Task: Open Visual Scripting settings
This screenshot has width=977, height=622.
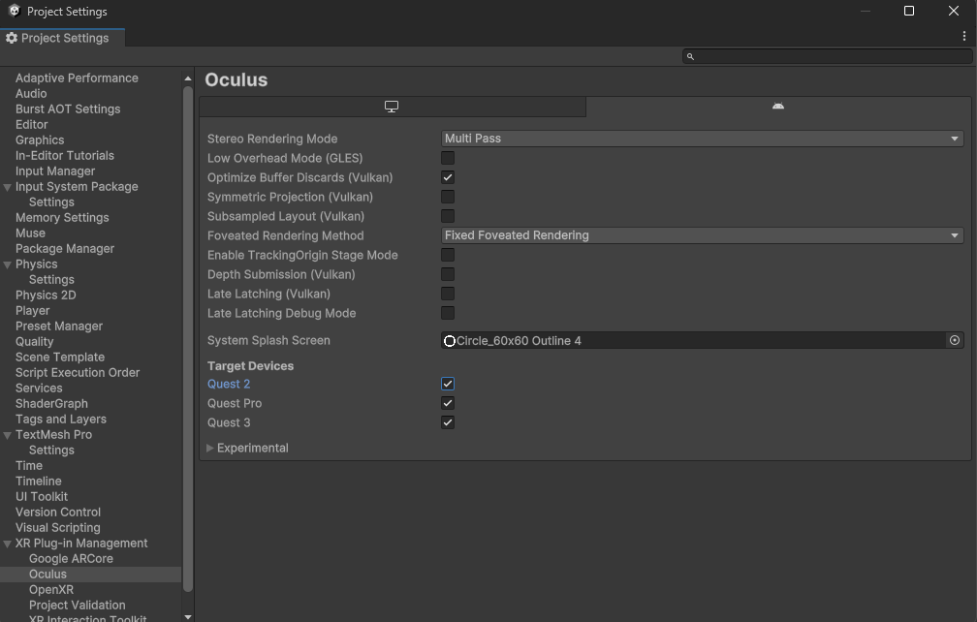Action: tap(58, 528)
